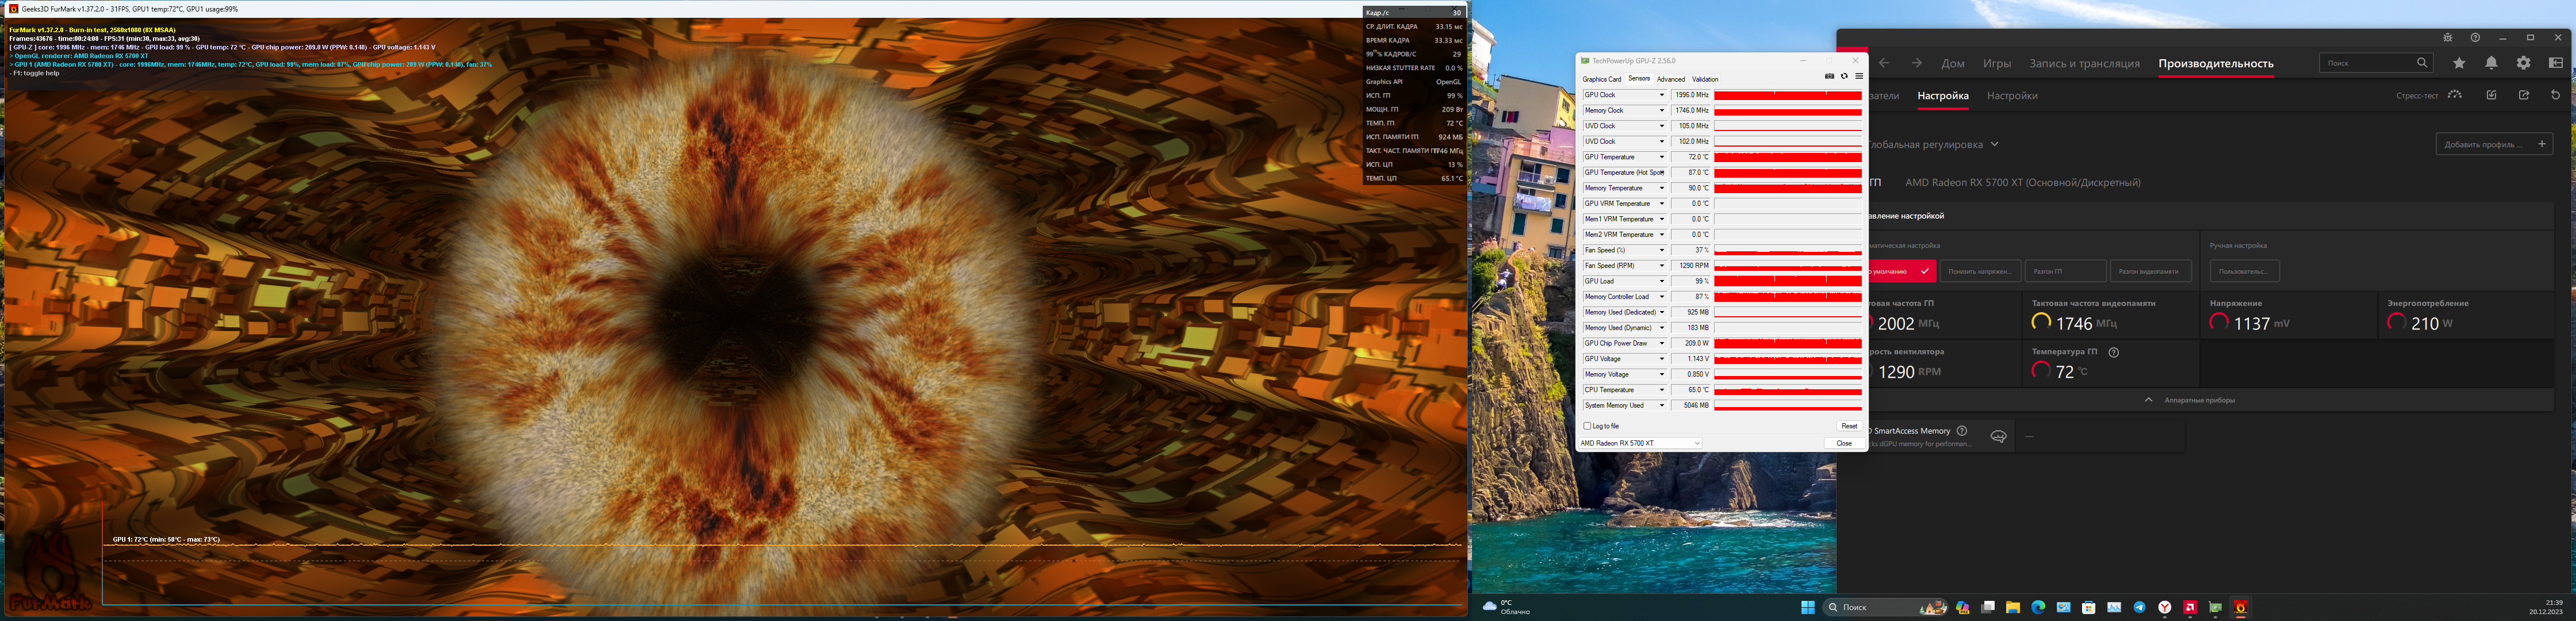Viewport: 2576px width, 621px height.
Task: Click GPU-Z screenshot camera icon
Action: coord(1829,76)
